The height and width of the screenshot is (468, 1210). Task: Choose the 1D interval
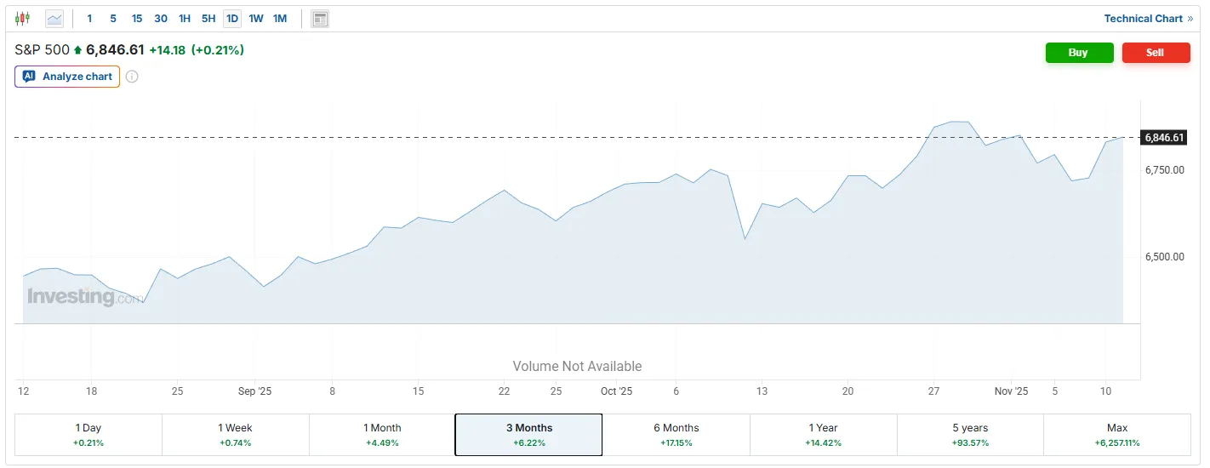click(x=232, y=18)
